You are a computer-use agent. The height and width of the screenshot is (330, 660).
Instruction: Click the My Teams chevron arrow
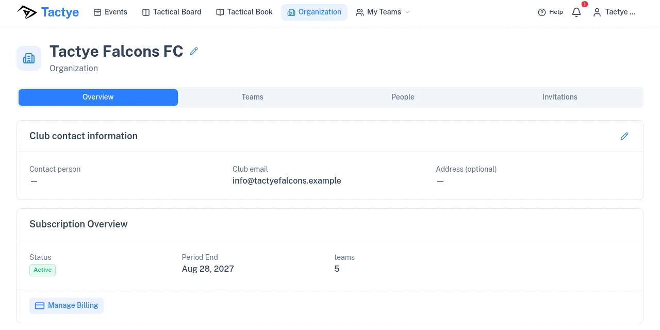[x=407, y=12]
